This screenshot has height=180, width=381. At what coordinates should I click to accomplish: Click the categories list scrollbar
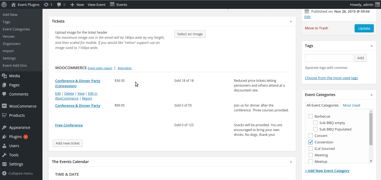coord(371,129)
